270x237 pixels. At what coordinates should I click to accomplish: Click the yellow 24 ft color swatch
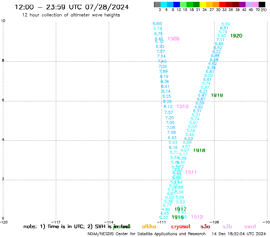(x=203, y=4)
